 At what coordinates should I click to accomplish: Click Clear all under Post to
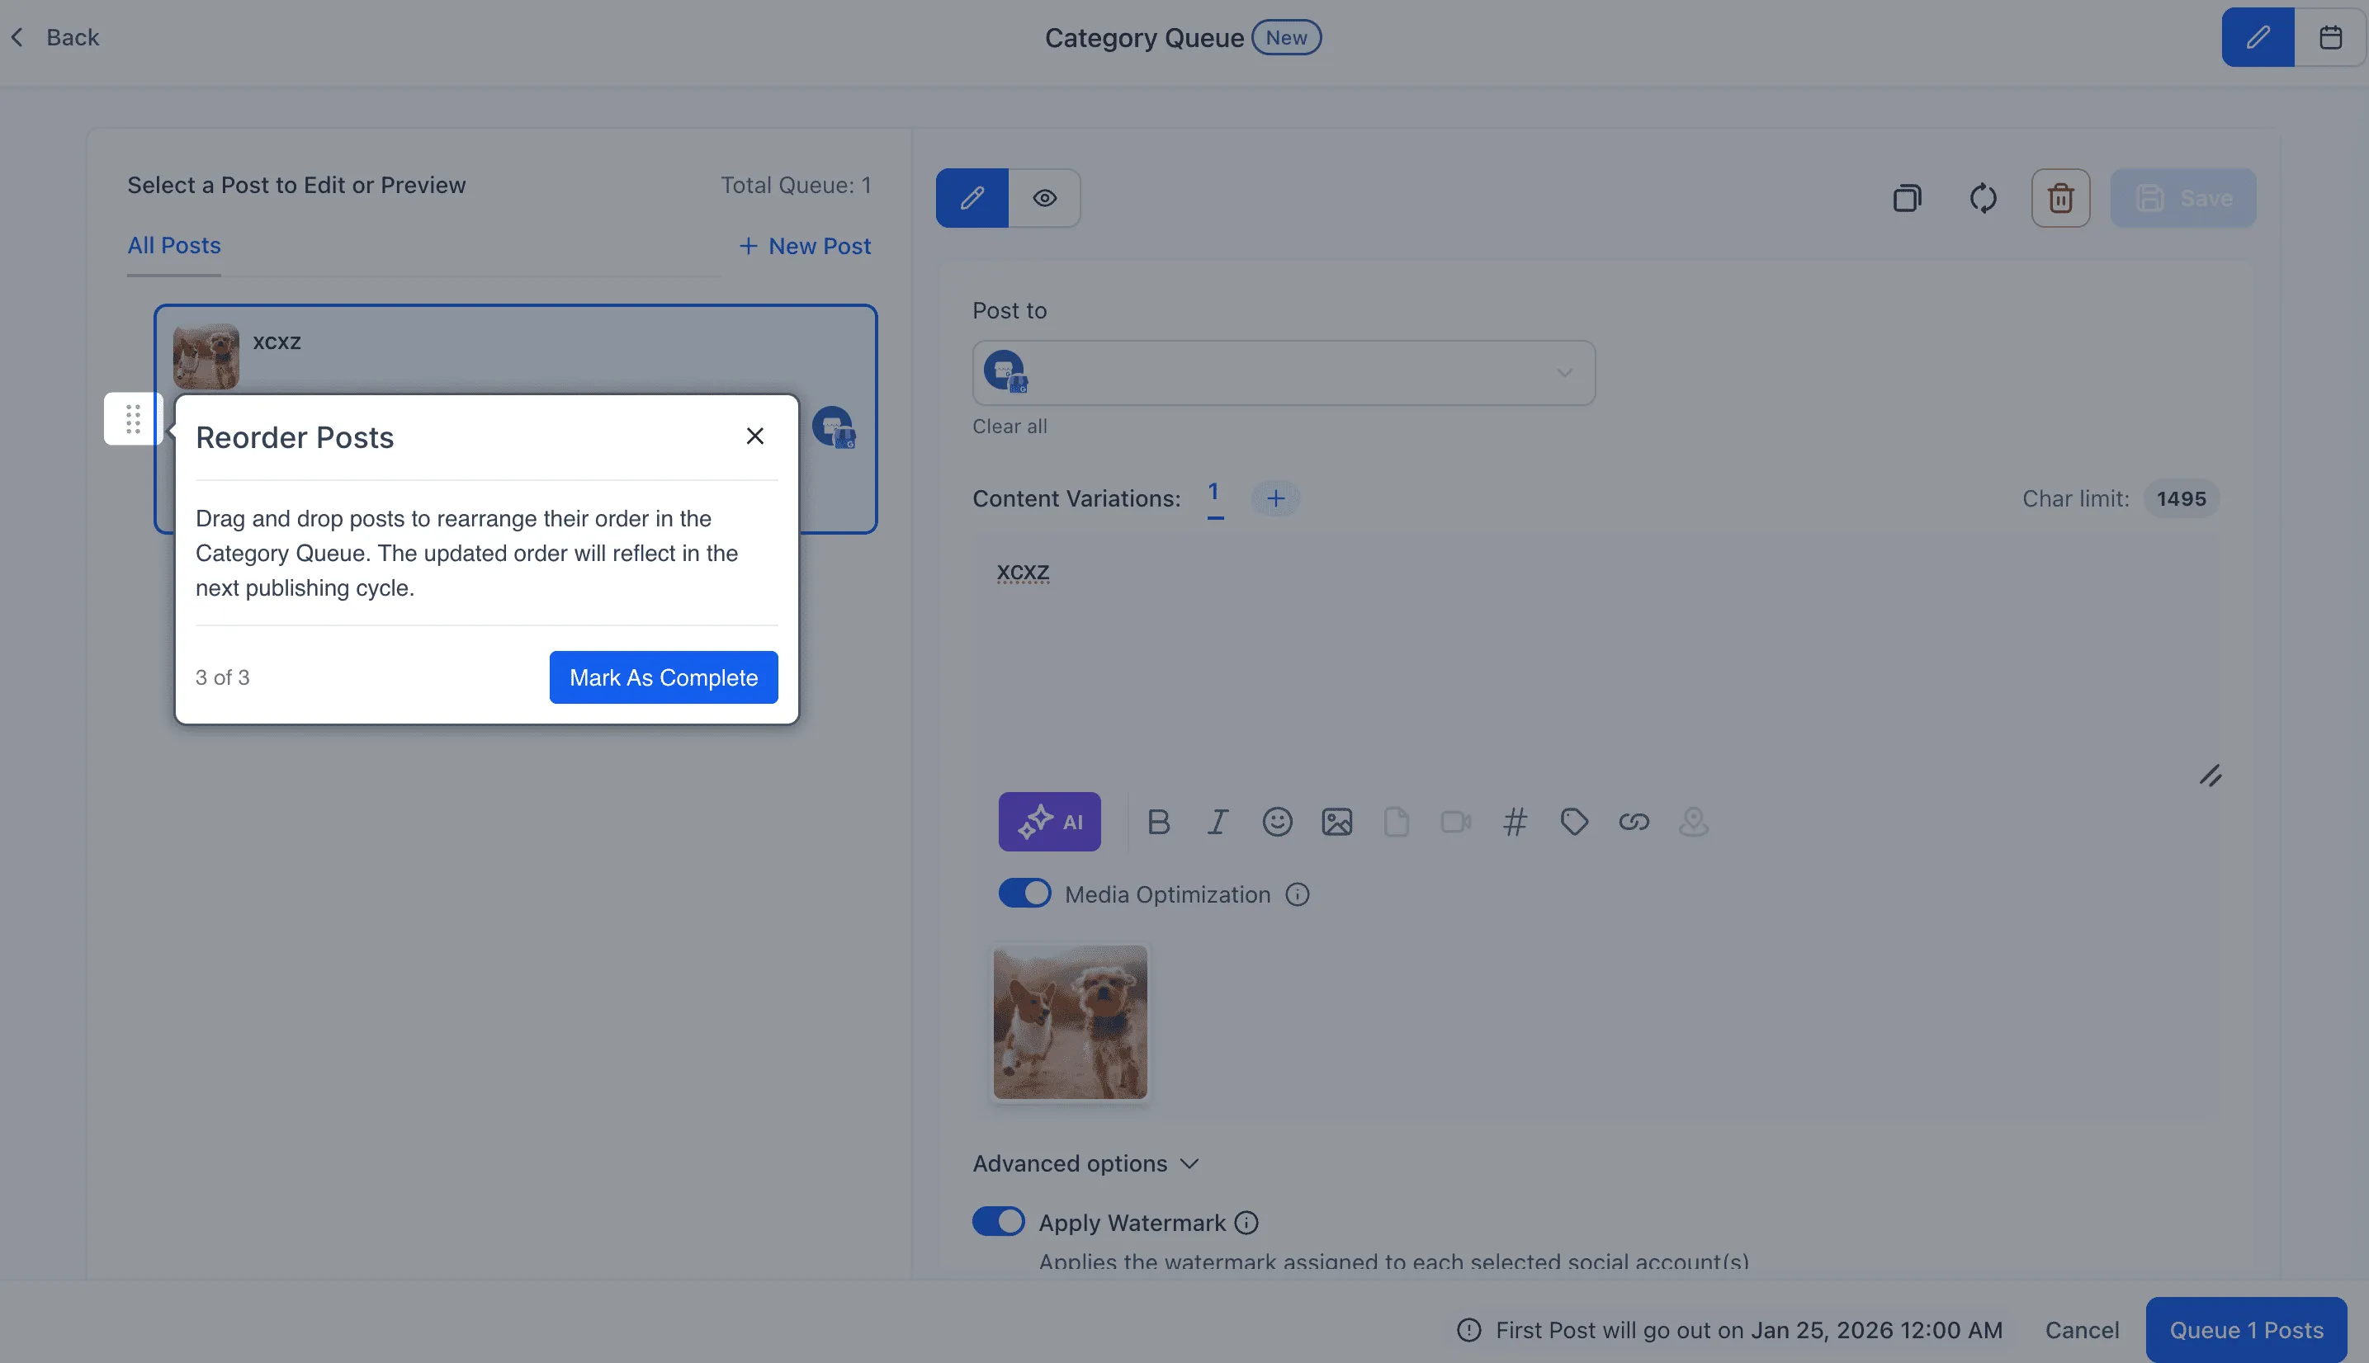[x=1010, y=426]
